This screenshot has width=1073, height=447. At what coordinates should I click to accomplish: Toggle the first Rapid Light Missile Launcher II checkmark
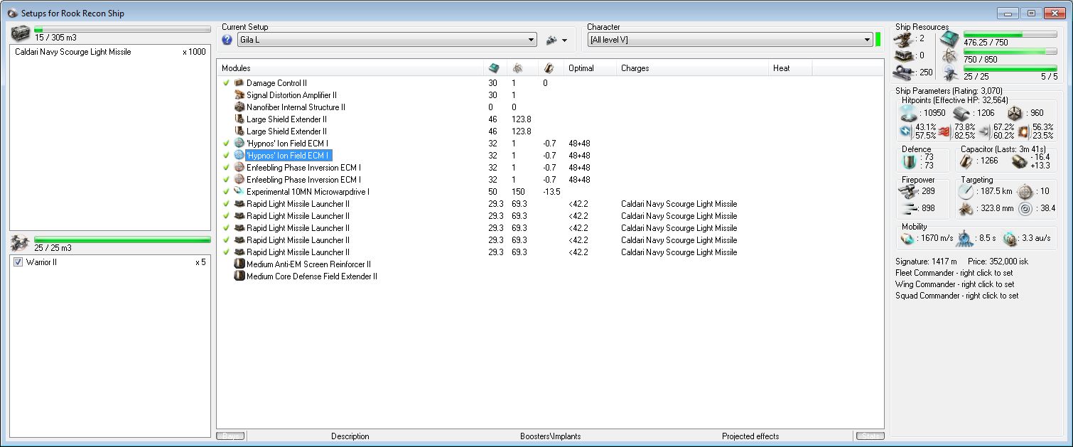[x=226, y=204]
